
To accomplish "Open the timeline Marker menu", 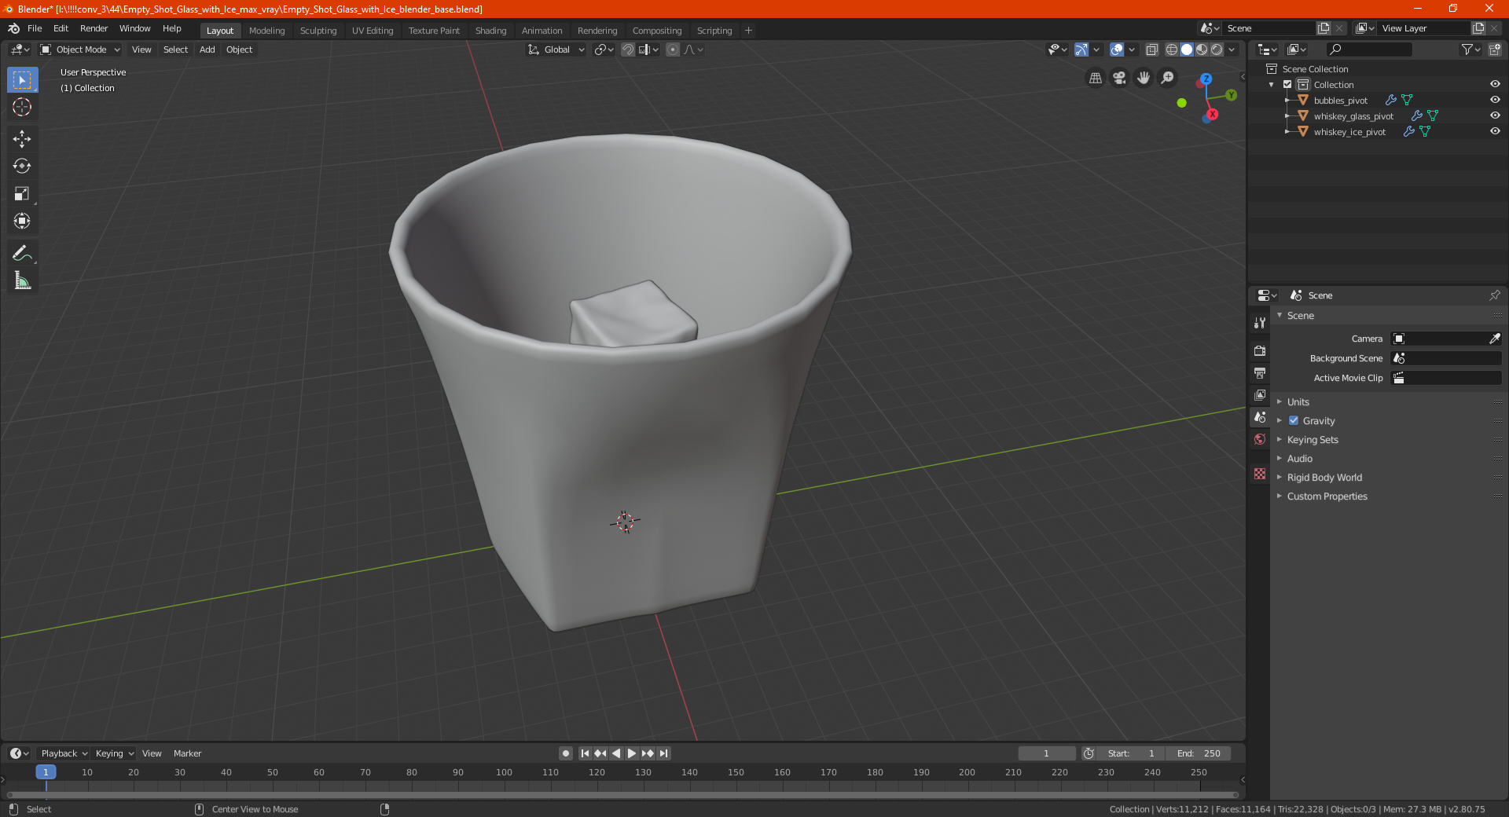I will pyautogui.click(x=187, y=753).
